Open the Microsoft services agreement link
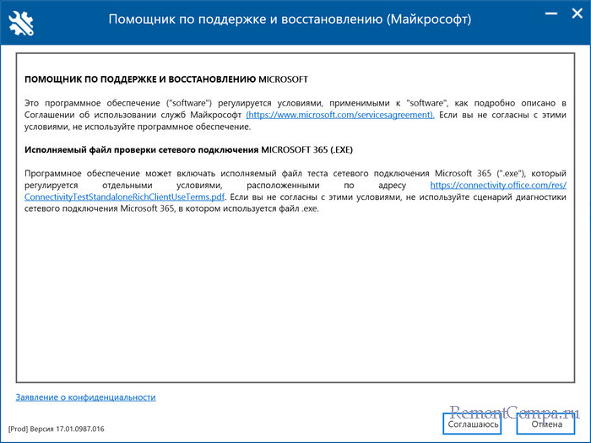591x443 pixels. [340, 115]
